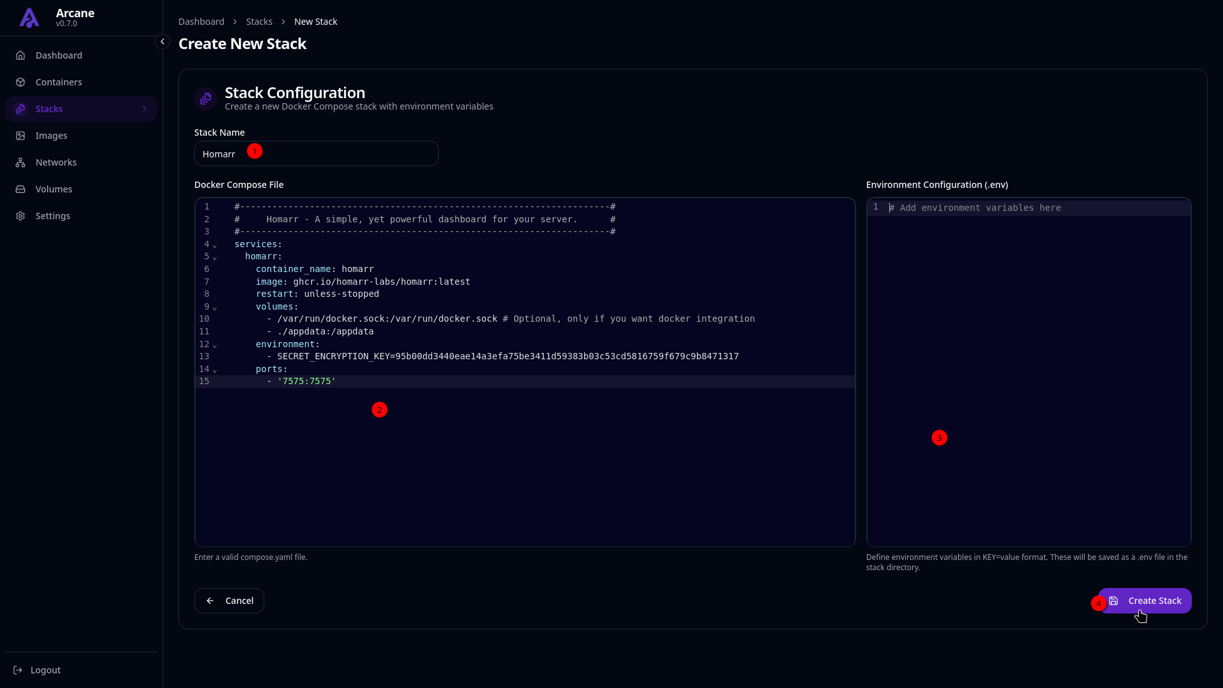Fold the homarr block at line 5

(215, 257)
